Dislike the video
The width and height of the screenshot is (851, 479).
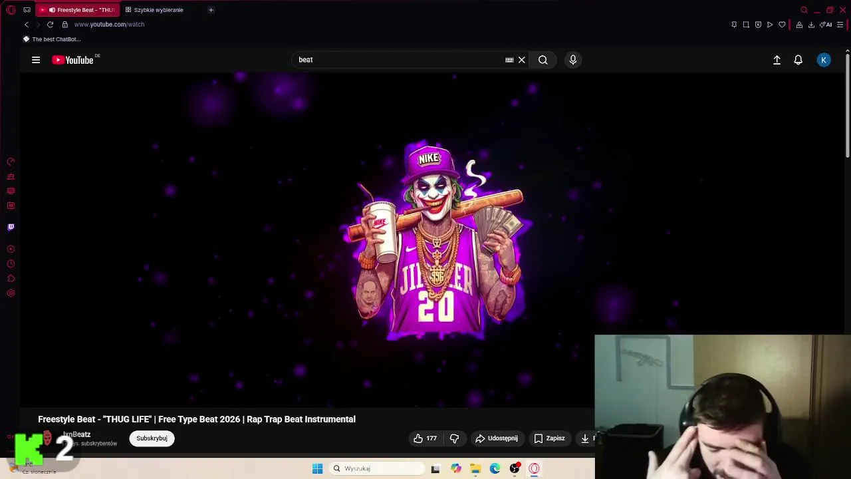[x=454, y=438]
